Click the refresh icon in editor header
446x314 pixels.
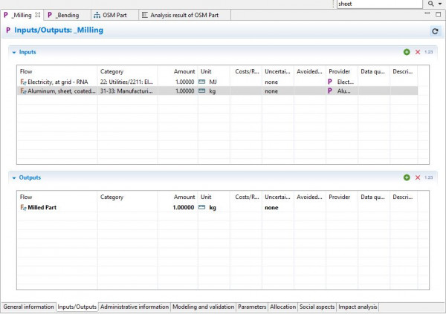[x=435, y=31]
